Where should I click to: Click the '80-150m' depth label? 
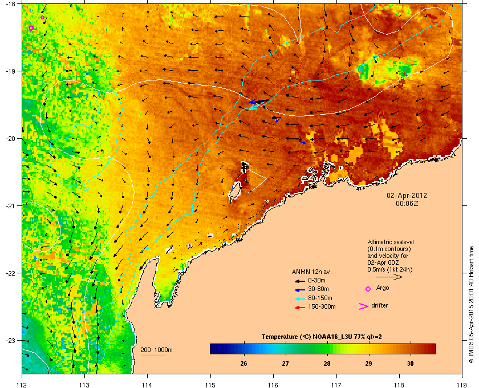(320, 298)
